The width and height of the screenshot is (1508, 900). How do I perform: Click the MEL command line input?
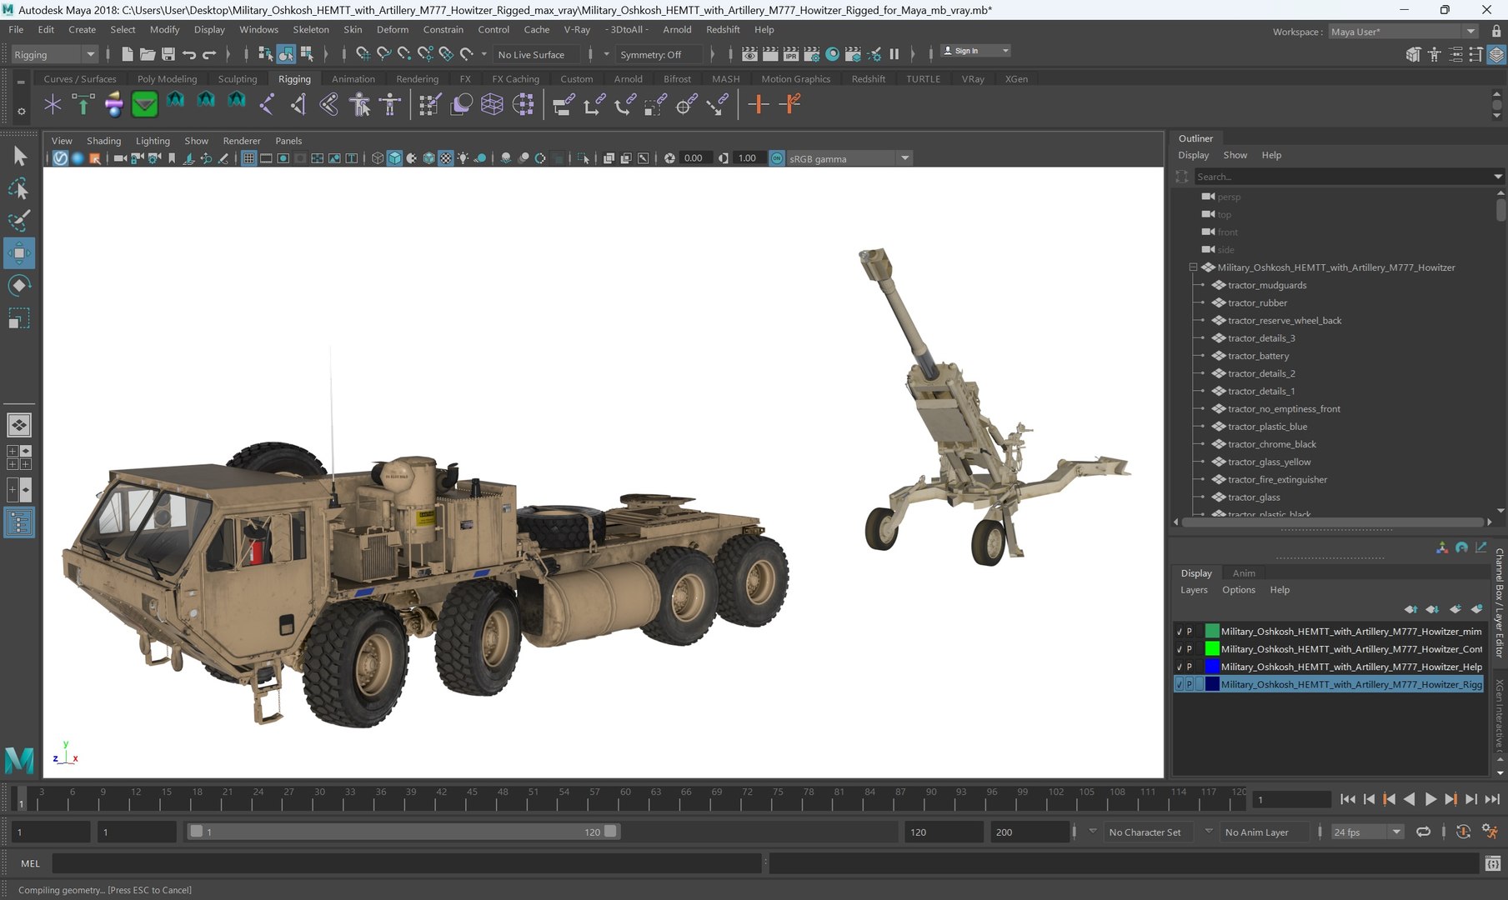(407, 864)
